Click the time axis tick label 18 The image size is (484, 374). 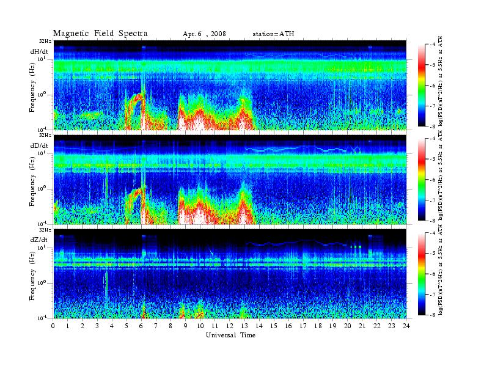[x=318, y=326]
